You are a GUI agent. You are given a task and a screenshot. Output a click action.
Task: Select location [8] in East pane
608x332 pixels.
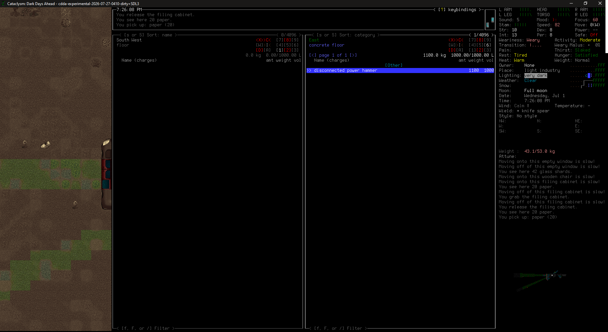coord(480,40)
